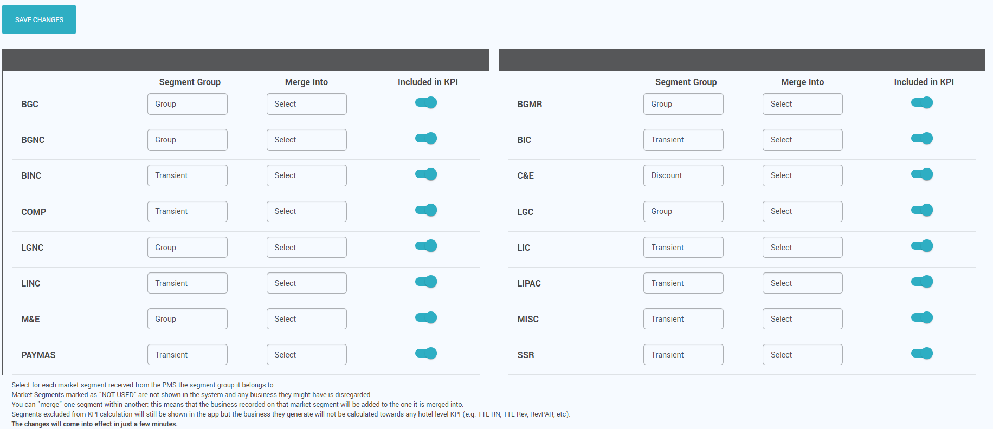Viewport: 993px width, 429px height.
Task: Open M&E Segment Group dropdown
Action: pos(188,319)
